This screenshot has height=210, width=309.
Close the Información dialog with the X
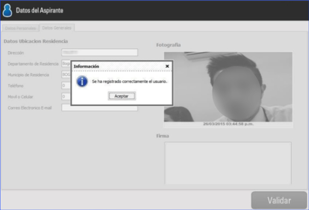point(167,66)
